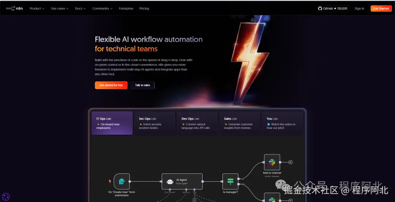Select the AI Agent robot node
The image size is (395, 202).
[x=182, y=181]
